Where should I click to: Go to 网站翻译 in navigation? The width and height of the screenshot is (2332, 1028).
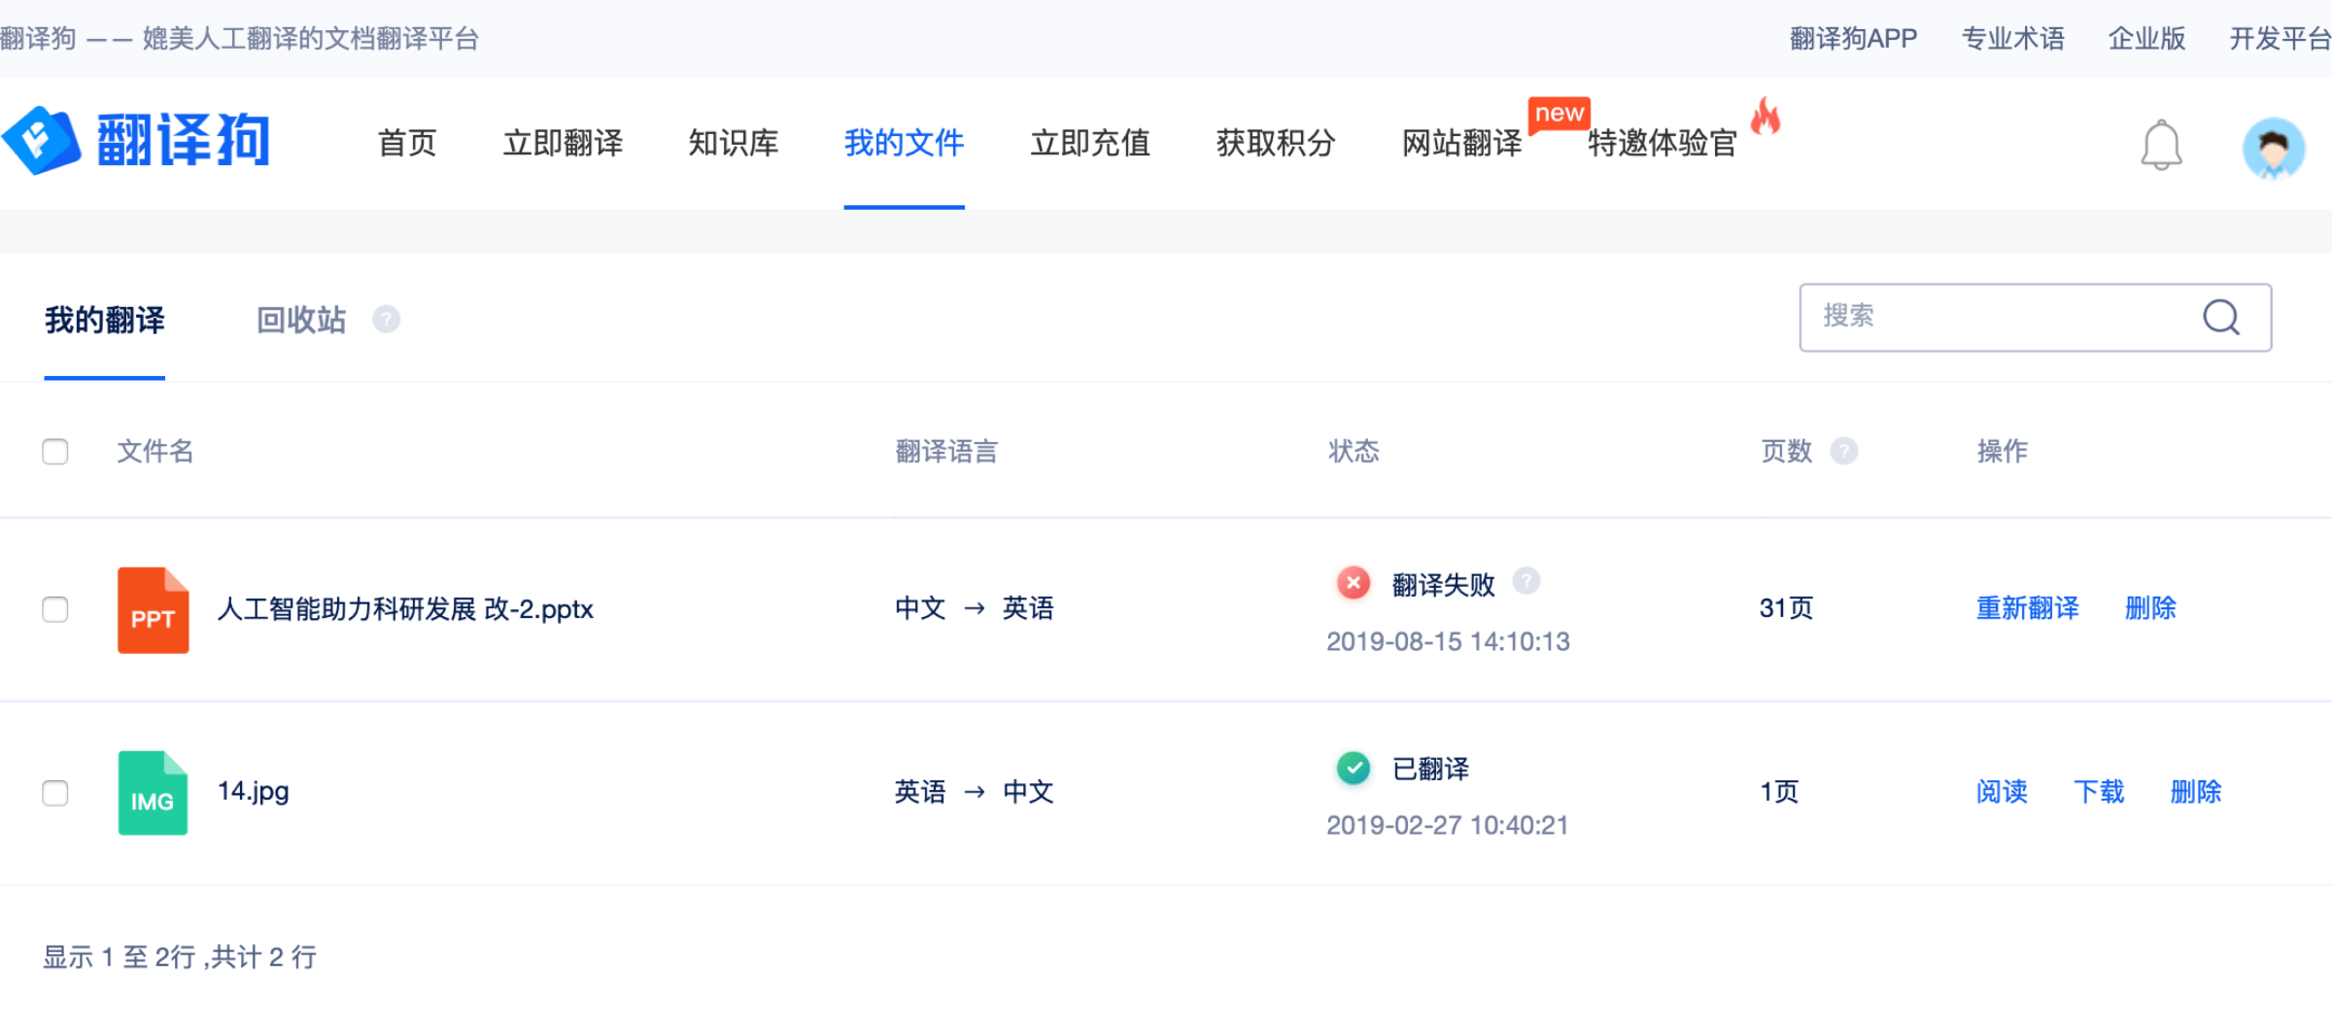pyautogui.click(x=1460, y=143)
